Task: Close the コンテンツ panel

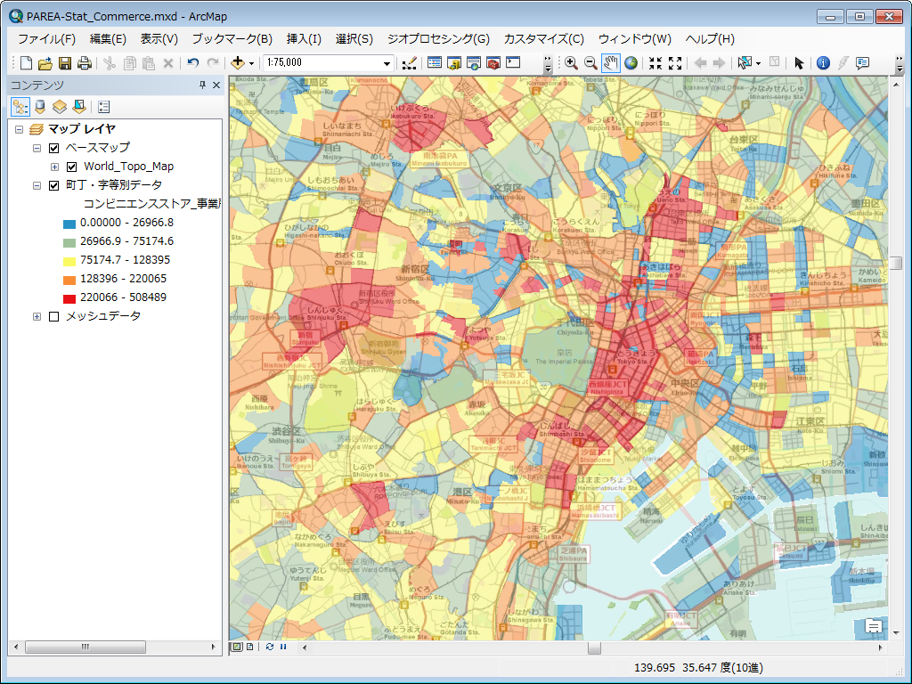Action: click(216, 85)
